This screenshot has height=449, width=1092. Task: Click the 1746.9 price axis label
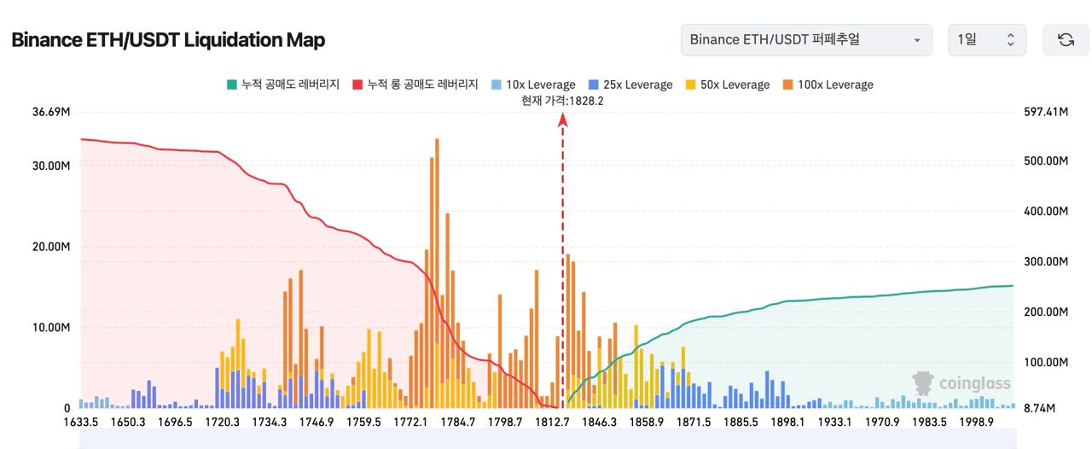(x=317, y=422)
